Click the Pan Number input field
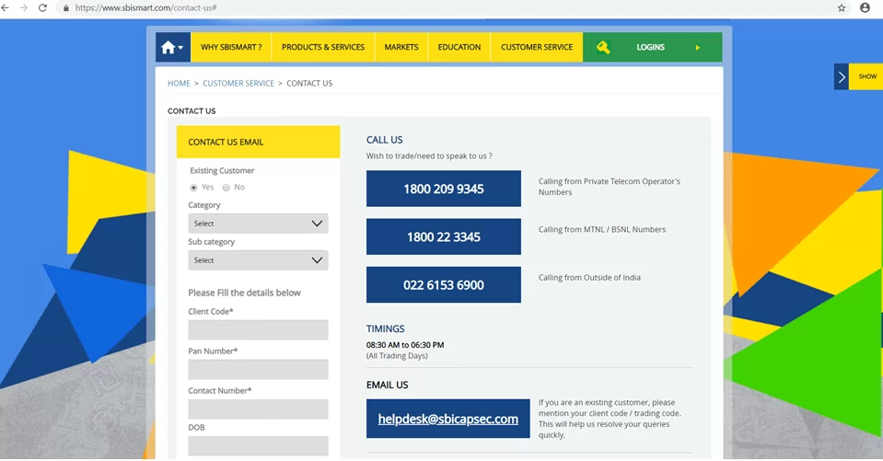 (x=258, y=369)
